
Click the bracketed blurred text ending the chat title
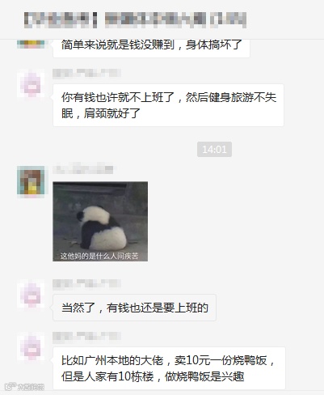point(229,20)
